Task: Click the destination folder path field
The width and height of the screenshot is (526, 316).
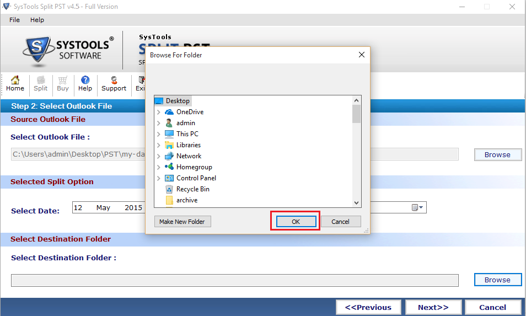Action: 234,281
